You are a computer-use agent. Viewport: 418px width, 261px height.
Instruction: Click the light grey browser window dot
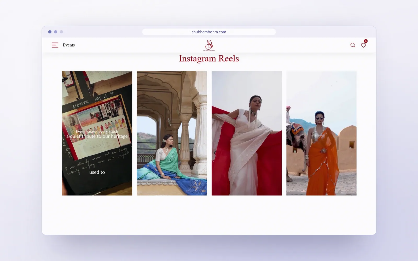click(61, 32)
